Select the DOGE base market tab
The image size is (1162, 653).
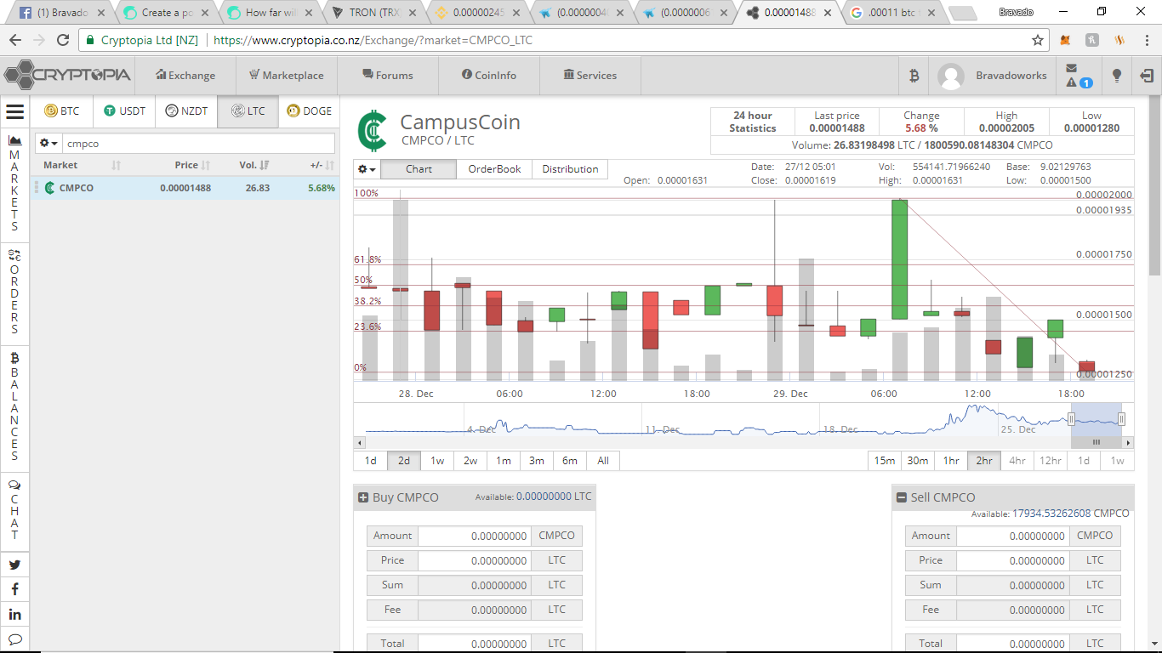(310, 111)
